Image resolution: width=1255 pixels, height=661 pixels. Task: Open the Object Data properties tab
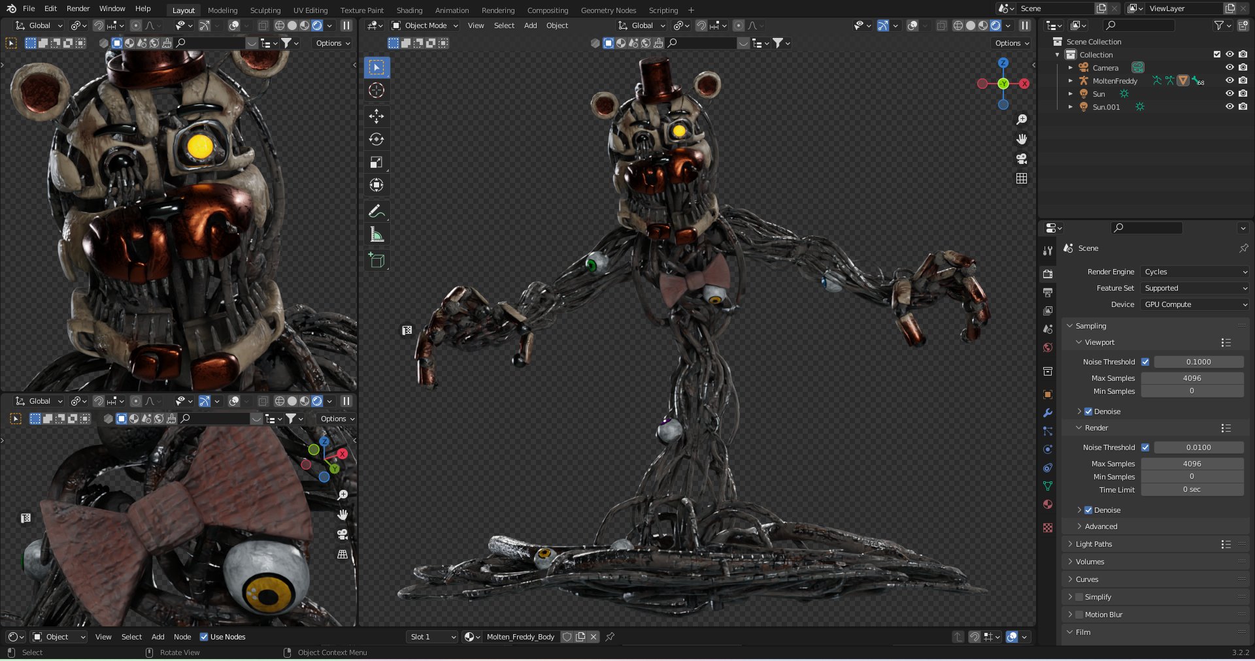click(x=1048, y=486)
